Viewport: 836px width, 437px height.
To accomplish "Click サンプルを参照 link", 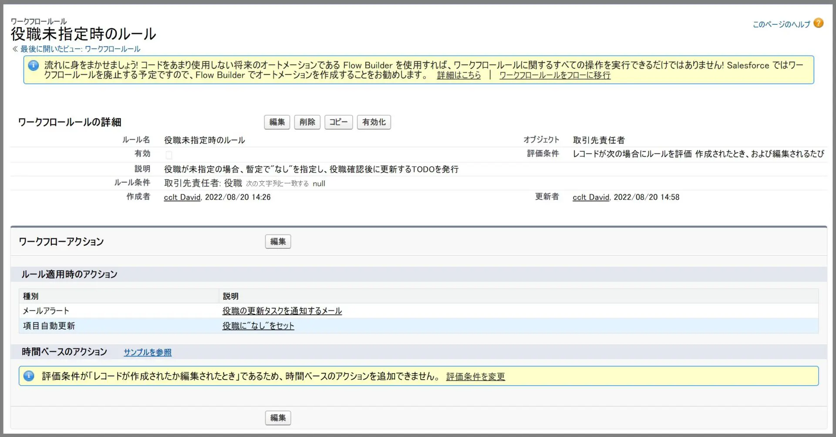I will (148, 352).
